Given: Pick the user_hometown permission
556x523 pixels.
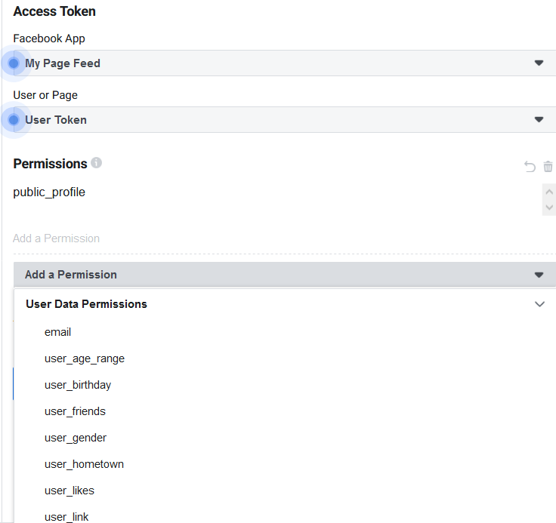Looking at the screenshot, I should 84,464.
